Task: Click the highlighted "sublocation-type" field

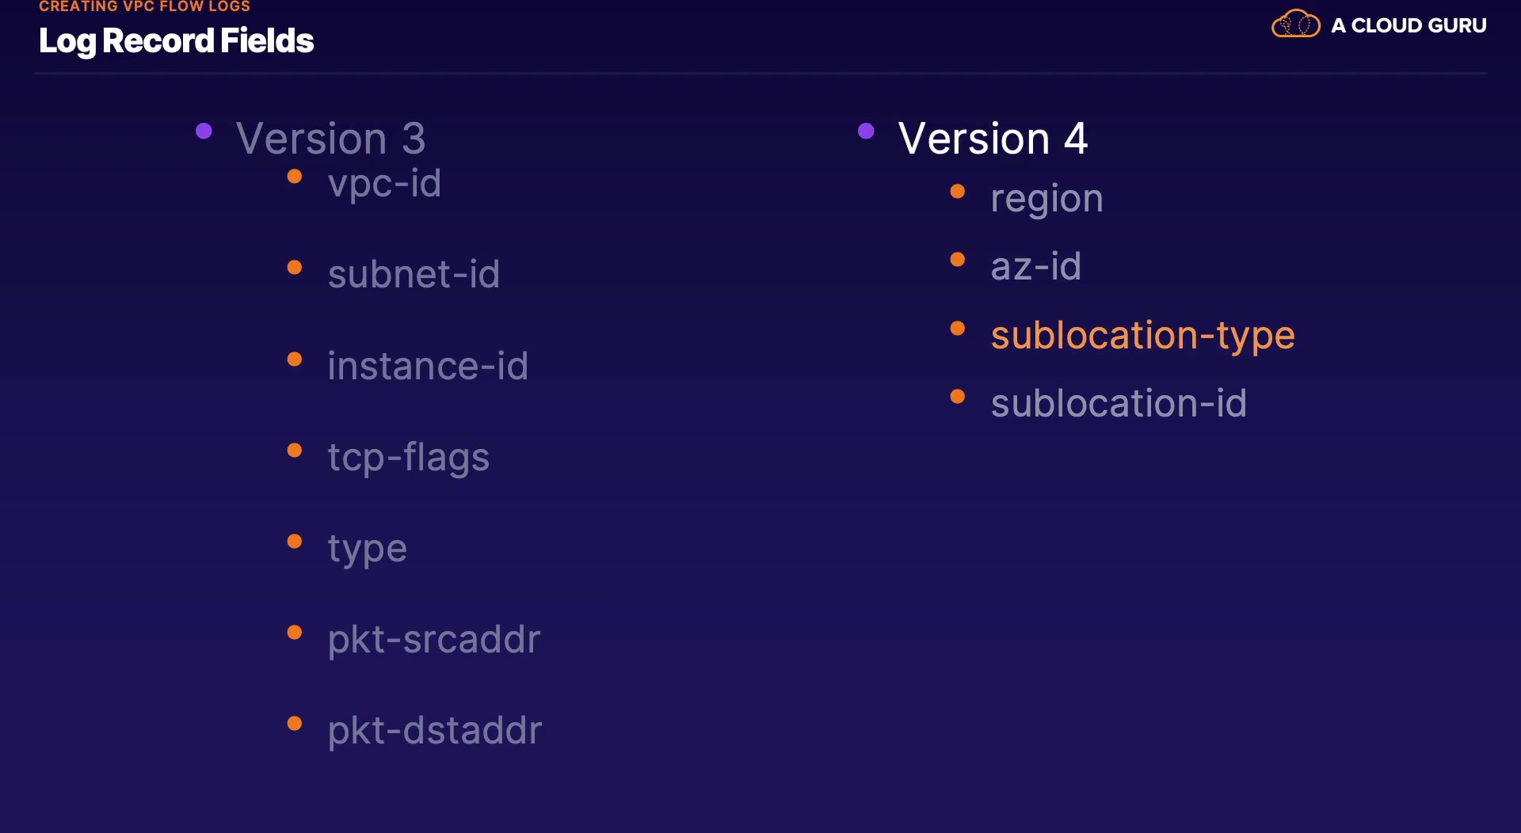Action: pos(1142,335)
